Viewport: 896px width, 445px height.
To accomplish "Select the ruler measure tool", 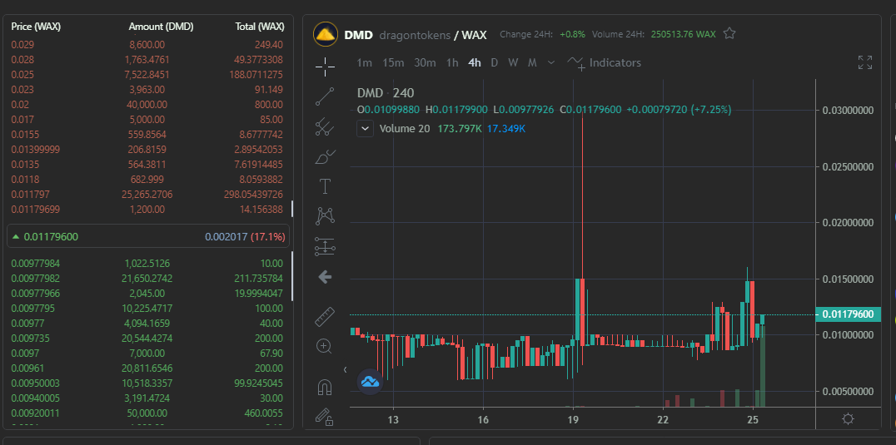I will [325, 317].
